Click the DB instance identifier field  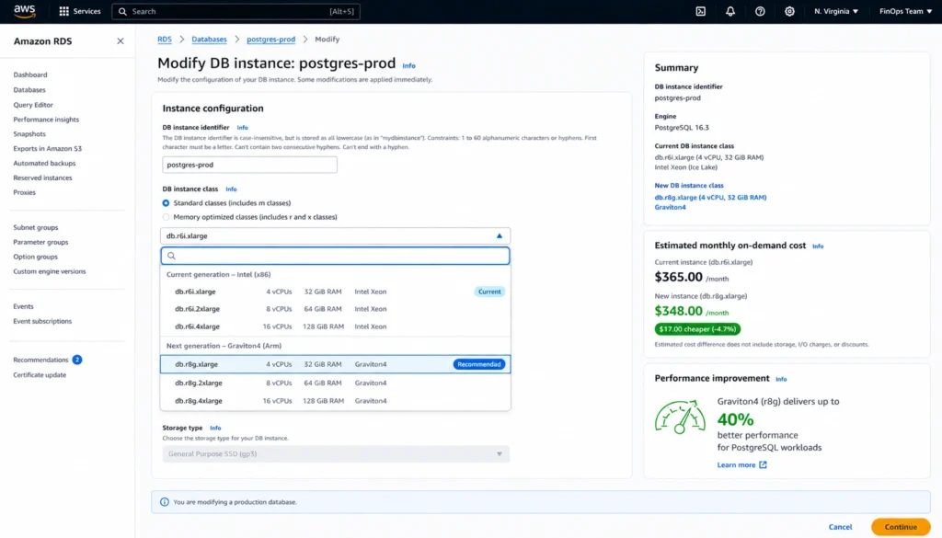click(249, 165)
